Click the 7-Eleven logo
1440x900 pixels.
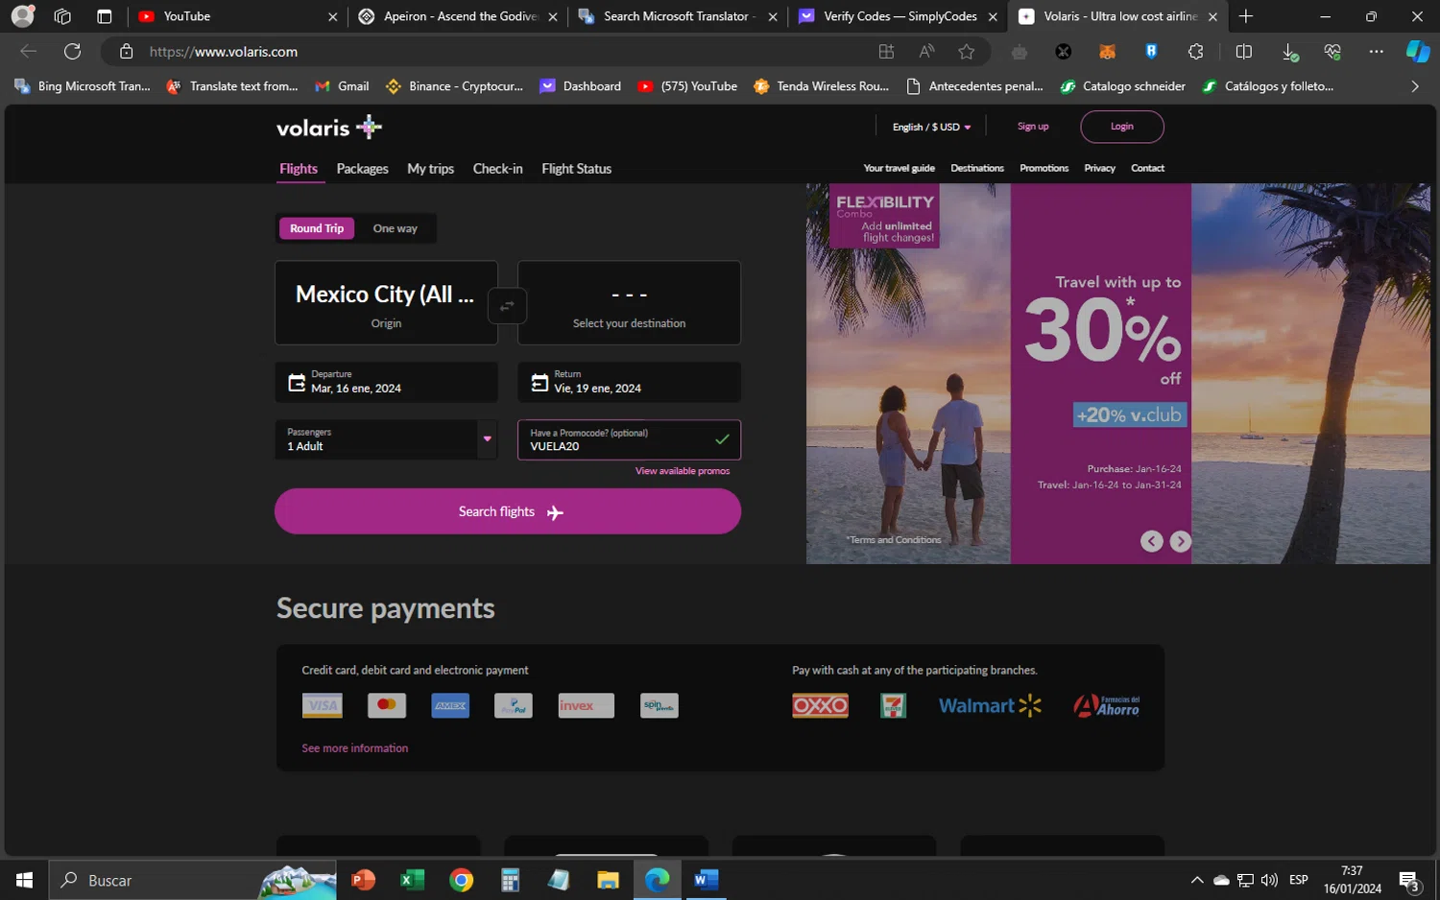tap(893, 706)
